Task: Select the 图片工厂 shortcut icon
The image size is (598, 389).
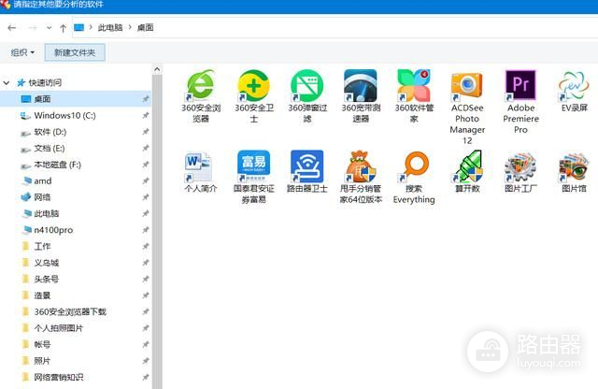Action: [x=520, y=166]
